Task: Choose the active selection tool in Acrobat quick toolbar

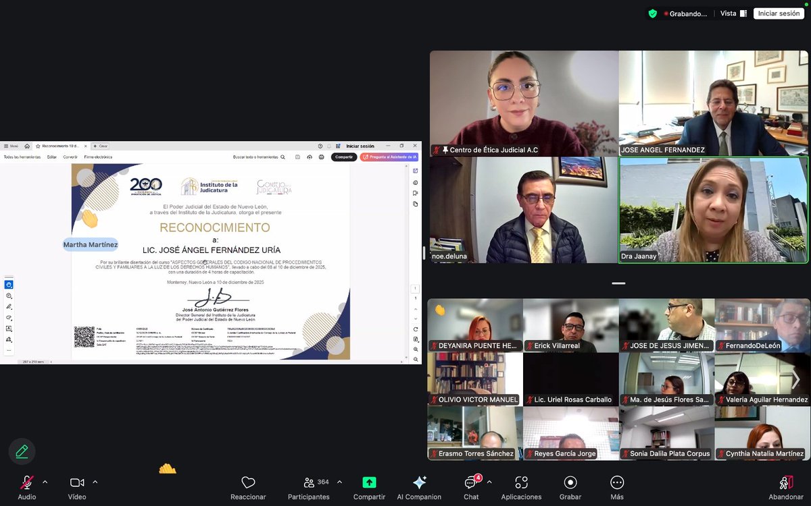Action: tap(9, 284)
